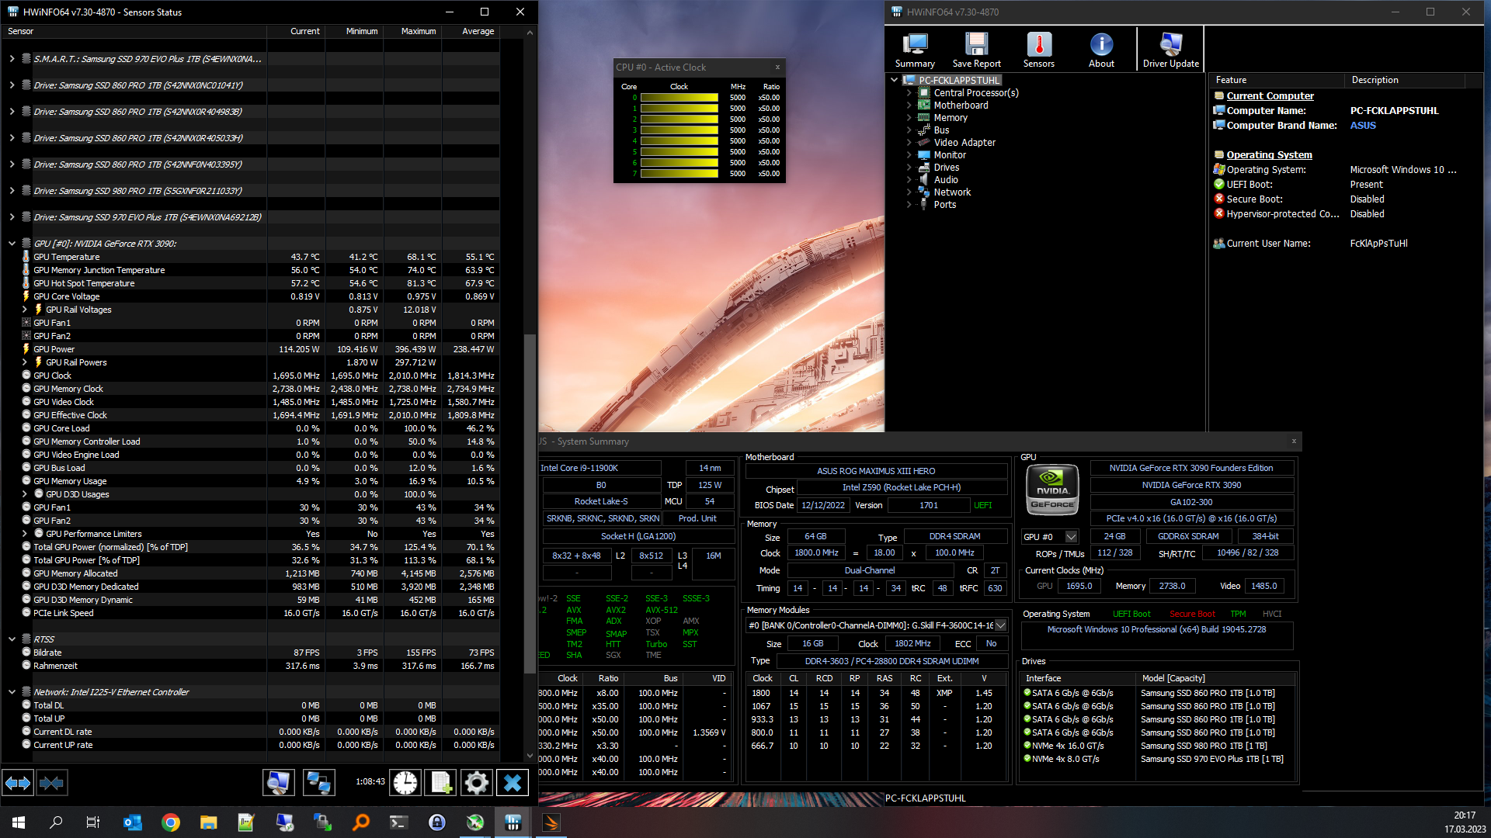Expand the Central Processor(s) tree node

click(909, 93)
